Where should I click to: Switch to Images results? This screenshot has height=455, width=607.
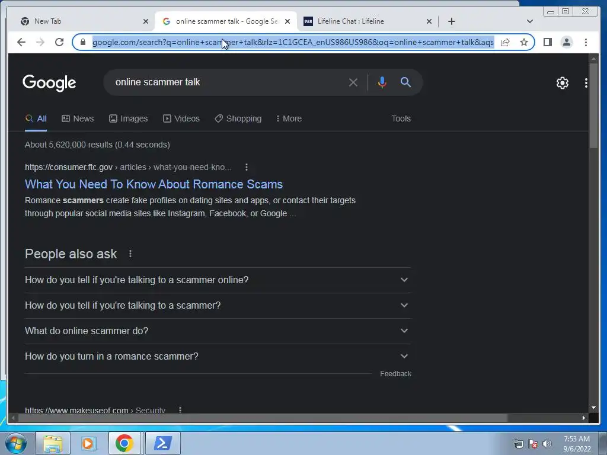click(x=129, y=118)
